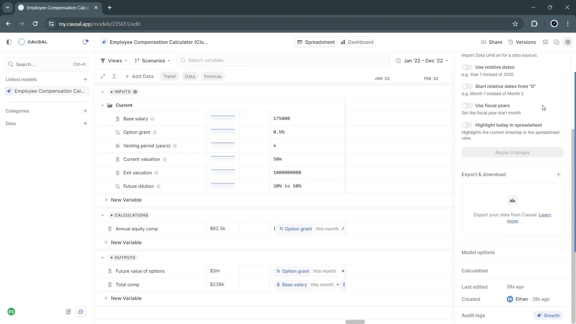Screen dimensions: 576x324
Task: Select Employee Compensation Cal... linked model
Action: (47, 91)
